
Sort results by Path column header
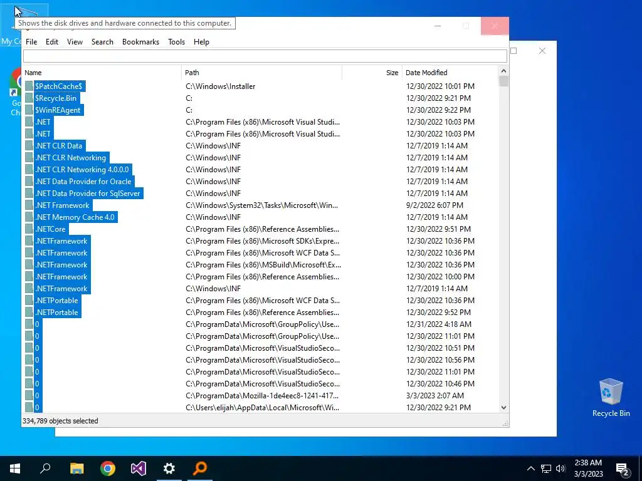(x=261, y=73)
